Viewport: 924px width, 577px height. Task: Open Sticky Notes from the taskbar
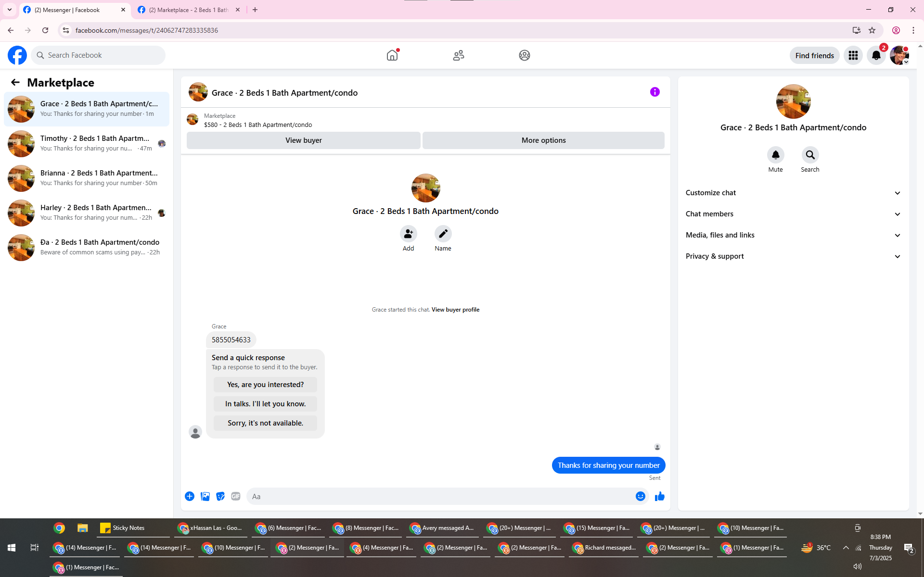point(123,528)
